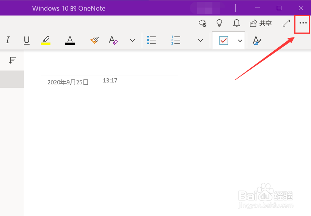Clear text formatting
Viewport: 311px width, 216px height.
pyautogui.click(x=113, y=40)
